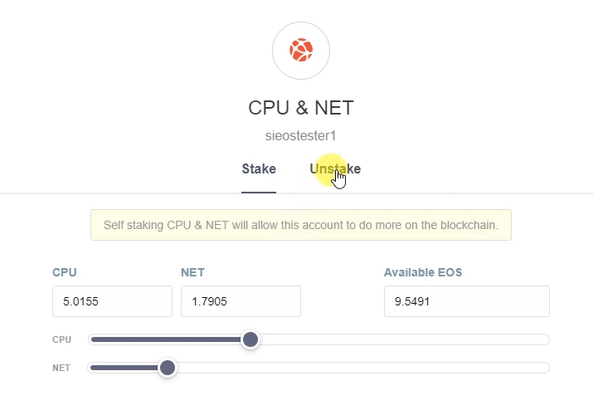Select the account name sieostester1
This screenshot has width=593, height=415.
pyautogui.click(x=301, y=135)
